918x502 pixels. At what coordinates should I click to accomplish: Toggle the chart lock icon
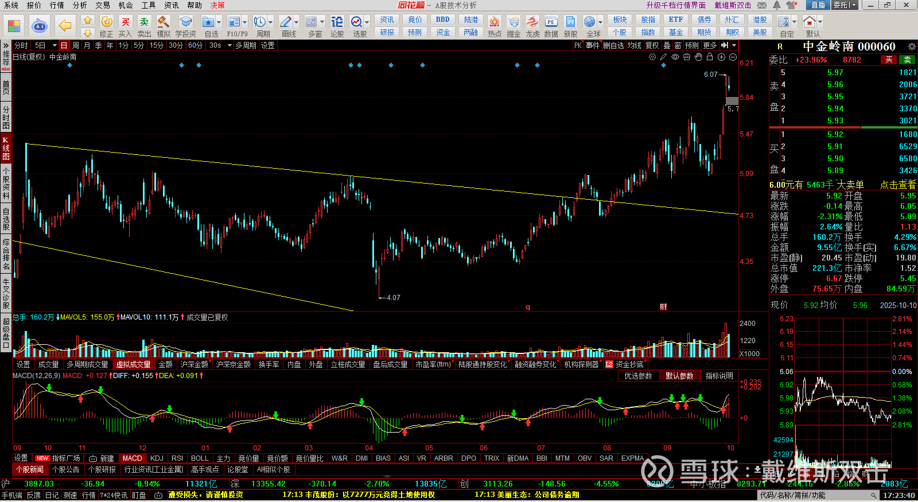(710, 57)
